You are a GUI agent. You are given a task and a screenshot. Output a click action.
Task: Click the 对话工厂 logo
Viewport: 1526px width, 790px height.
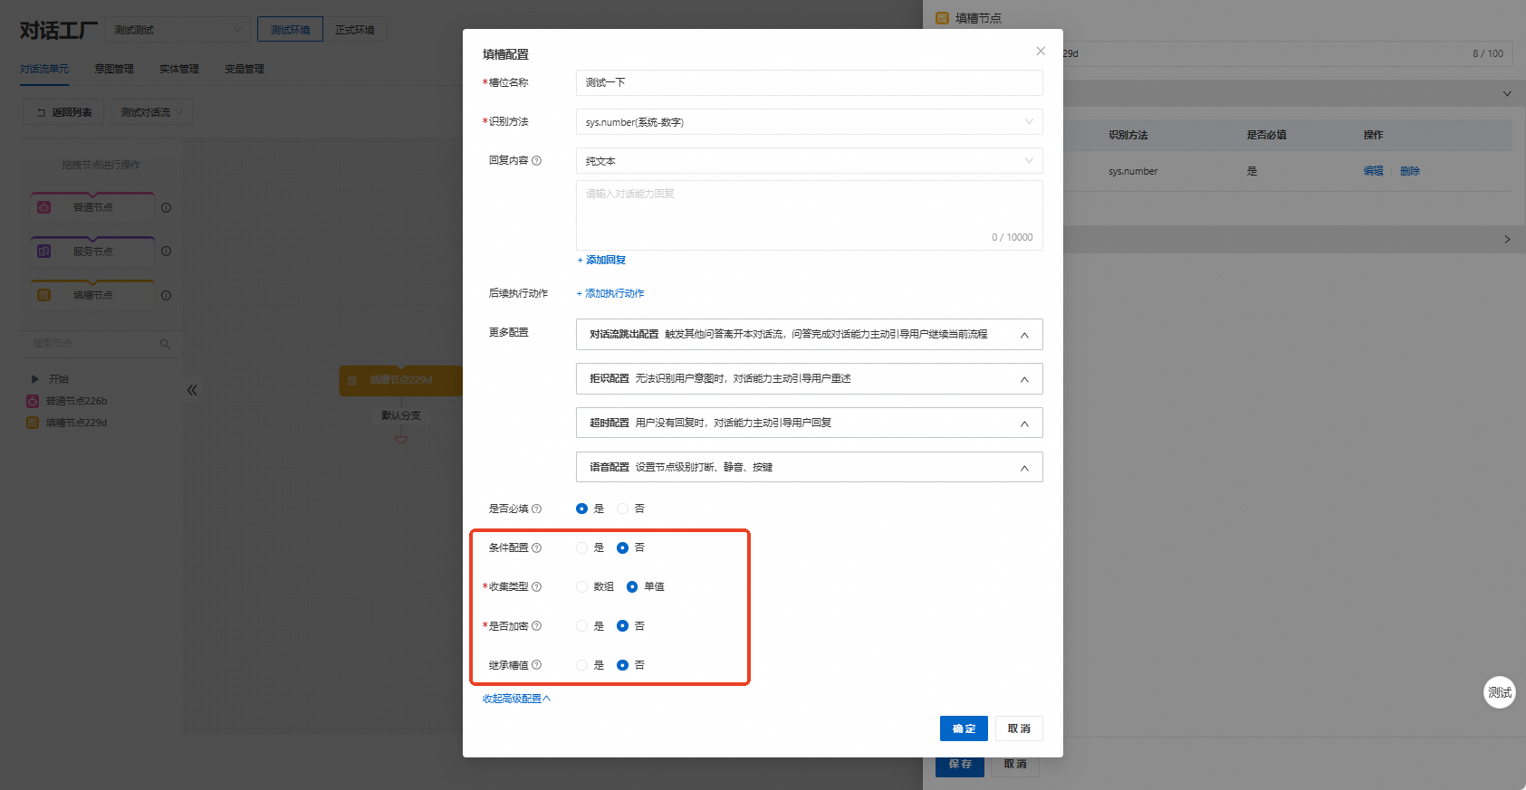tap(59, 30)
